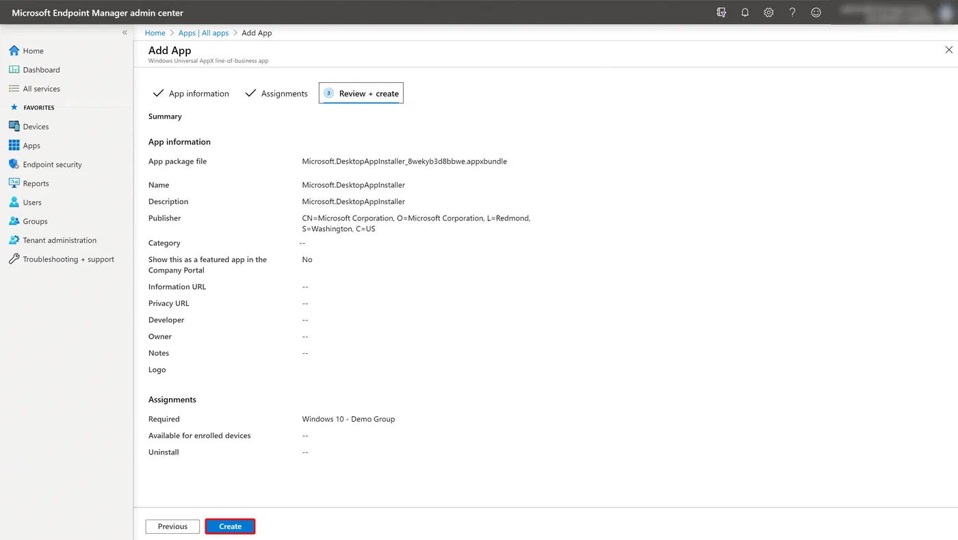The height and width of the screenshot is (540, 958).
Task: Select the Devices icon in the sidebar
Action: (14, 127)
